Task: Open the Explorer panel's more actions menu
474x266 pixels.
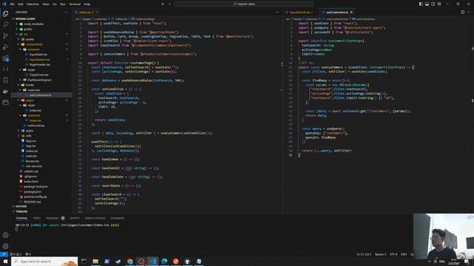Action: point(67,13)
